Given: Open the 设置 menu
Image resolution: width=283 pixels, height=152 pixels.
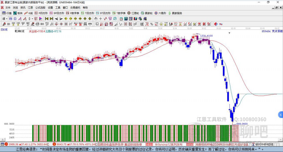Looking at the screenshot, I should point(50,7).
